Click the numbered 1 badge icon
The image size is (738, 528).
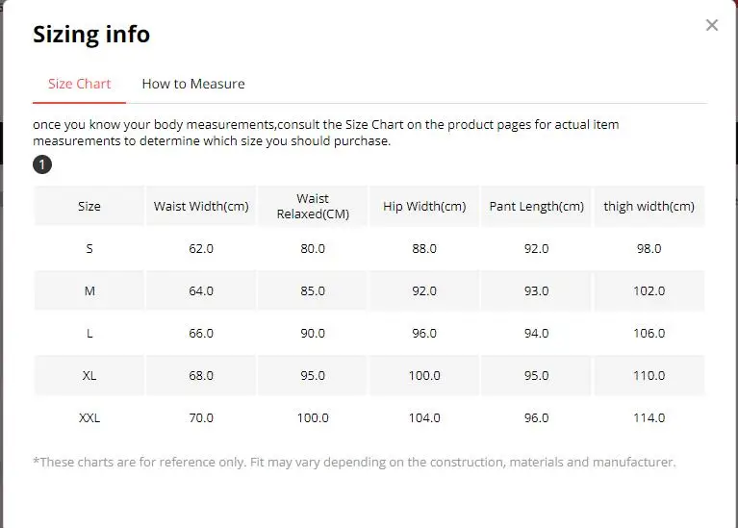pos(42,164)
